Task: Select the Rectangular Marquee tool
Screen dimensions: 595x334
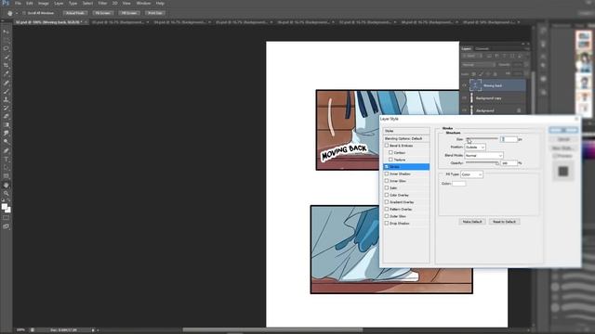Action: (x=7, y=40)
